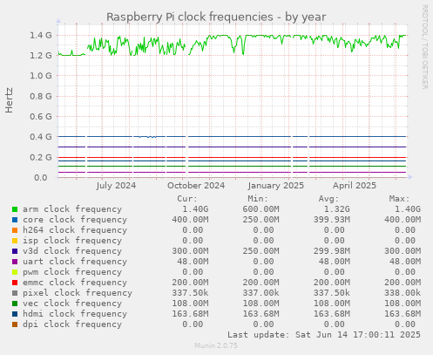
Task: Click the arm clock minimum value '600.00M'
Action: (x=260, y=209)
